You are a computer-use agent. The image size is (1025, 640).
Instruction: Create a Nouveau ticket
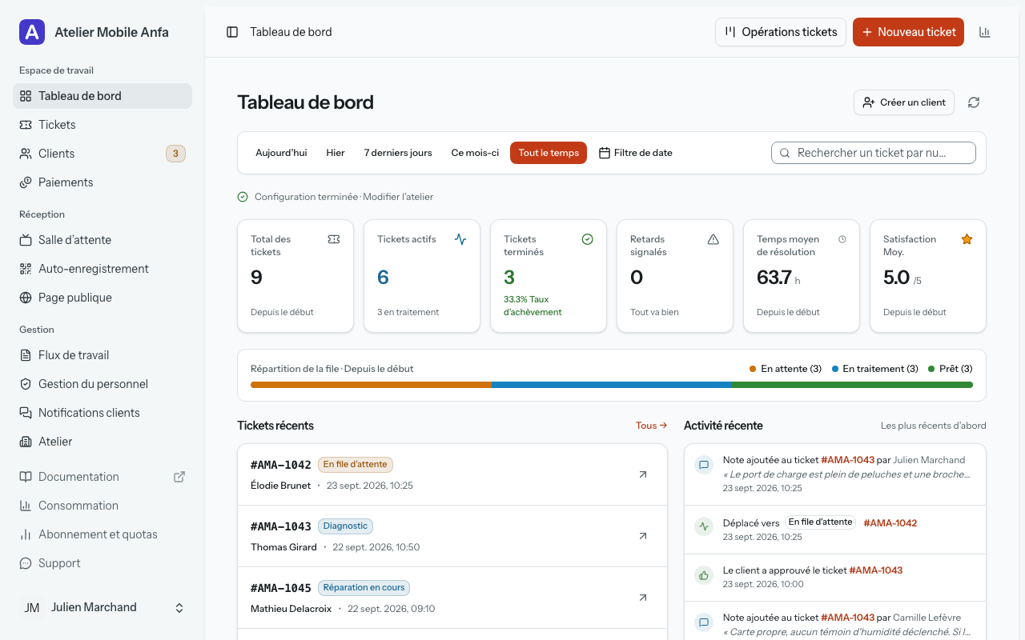point(908,32)
